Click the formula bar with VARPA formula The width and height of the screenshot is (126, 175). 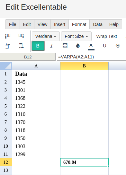pos(92,57)
